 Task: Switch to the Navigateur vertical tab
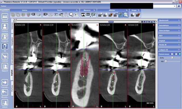(x=12, y=41)
